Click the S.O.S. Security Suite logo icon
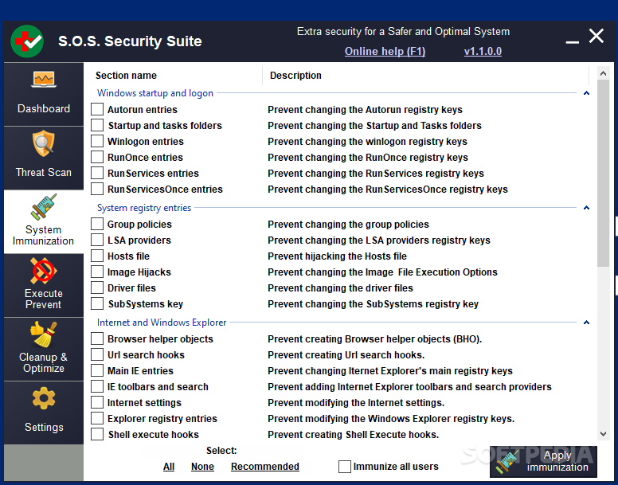The height and width of the screenshot is (485, 618). (27, 41)
